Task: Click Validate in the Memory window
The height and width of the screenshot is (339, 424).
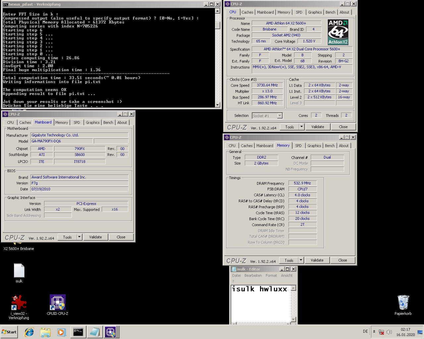Action: pos(317,260)
